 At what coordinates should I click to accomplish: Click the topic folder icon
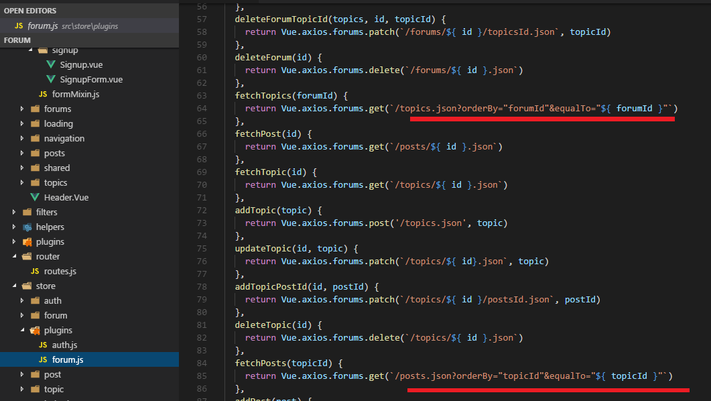click(35, 389)
